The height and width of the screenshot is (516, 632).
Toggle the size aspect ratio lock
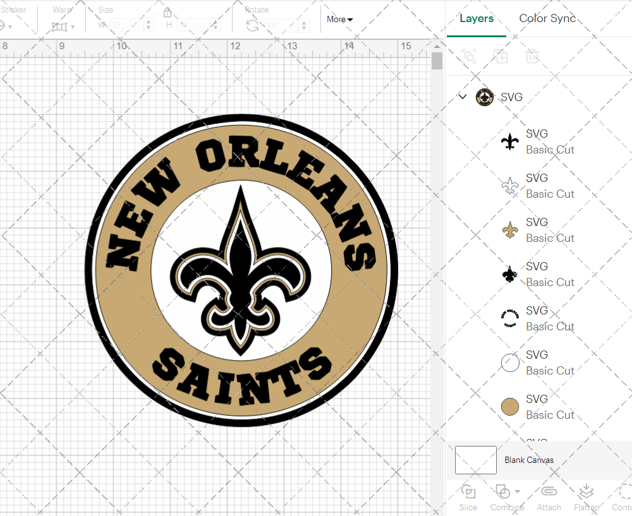(167, 13)
